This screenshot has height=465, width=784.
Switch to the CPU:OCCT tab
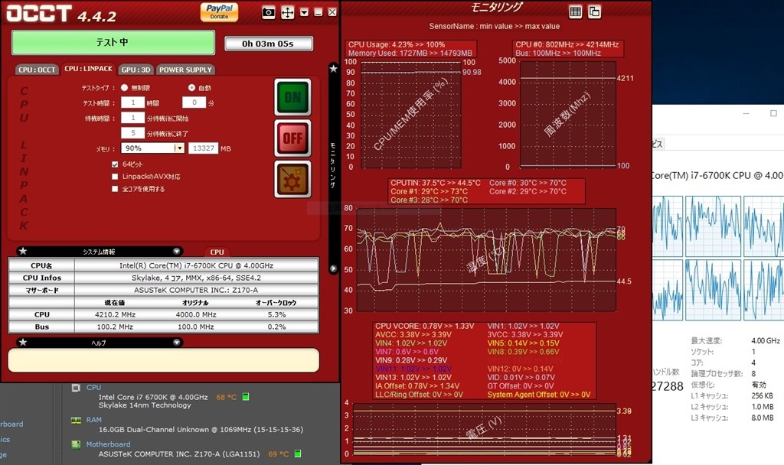tap(37, 70)
